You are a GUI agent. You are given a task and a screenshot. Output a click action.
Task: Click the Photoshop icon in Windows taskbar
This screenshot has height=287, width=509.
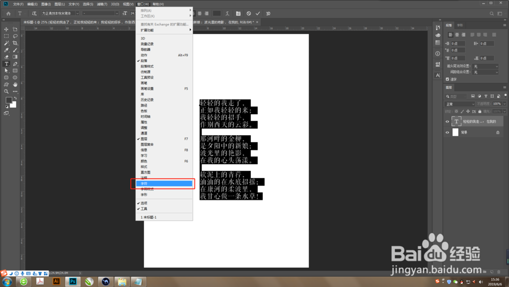tap(73, 281)
